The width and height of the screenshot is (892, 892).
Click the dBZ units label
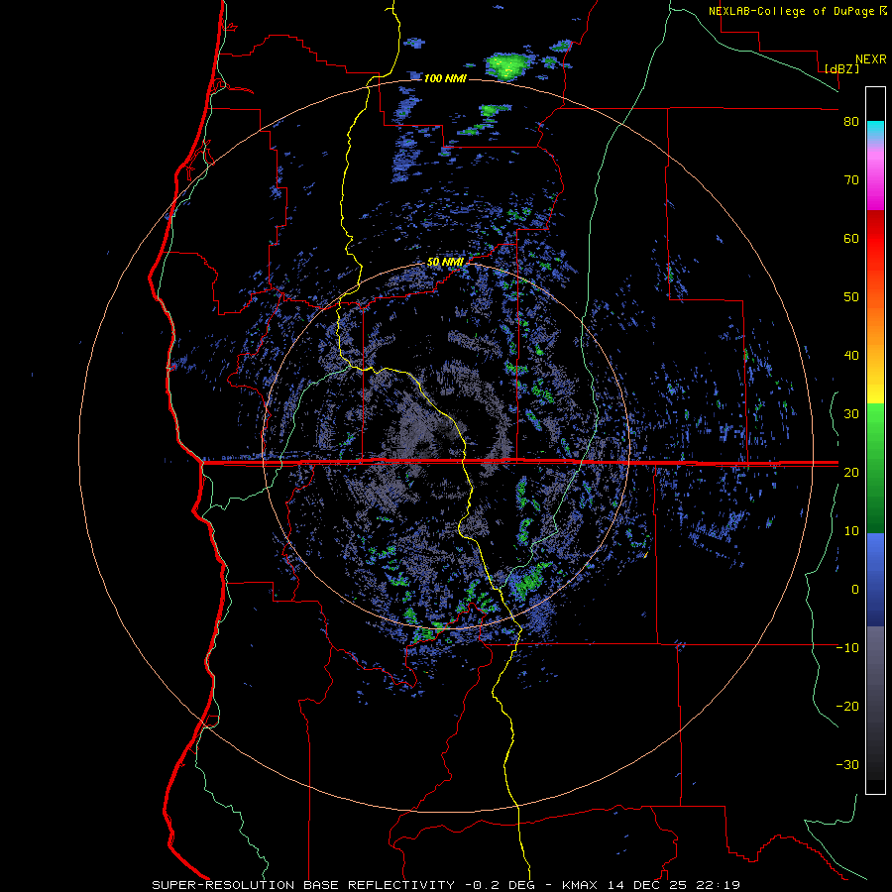pyautogui.click(x=841, y=68)
